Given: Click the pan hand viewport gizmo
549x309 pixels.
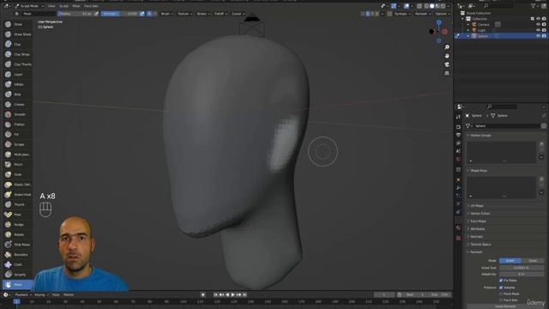Looking at the screenshot, I should (447, 56).
